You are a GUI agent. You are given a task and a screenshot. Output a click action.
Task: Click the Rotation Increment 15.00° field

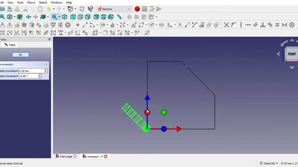(28, 76)
